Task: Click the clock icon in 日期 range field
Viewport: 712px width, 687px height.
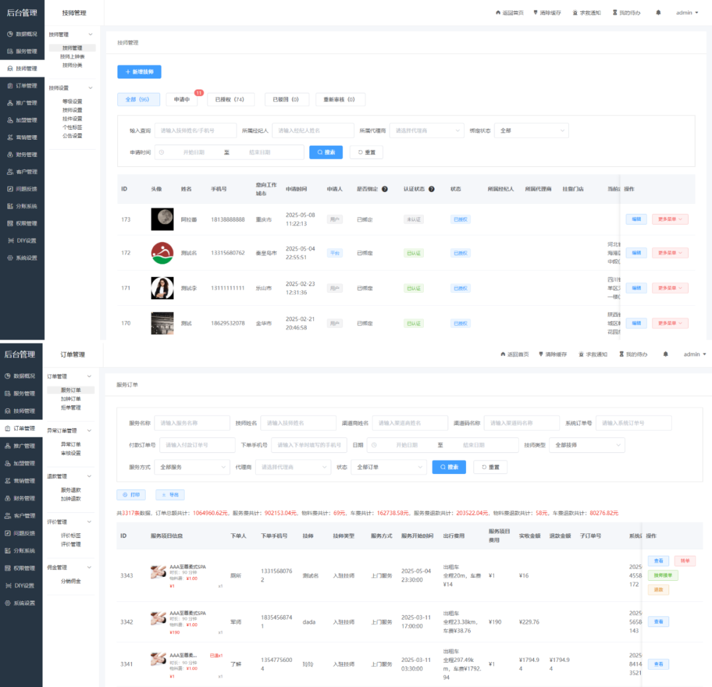Action: pos(374,445)
